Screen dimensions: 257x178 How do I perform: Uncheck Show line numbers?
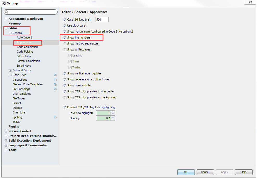[65, 37]
